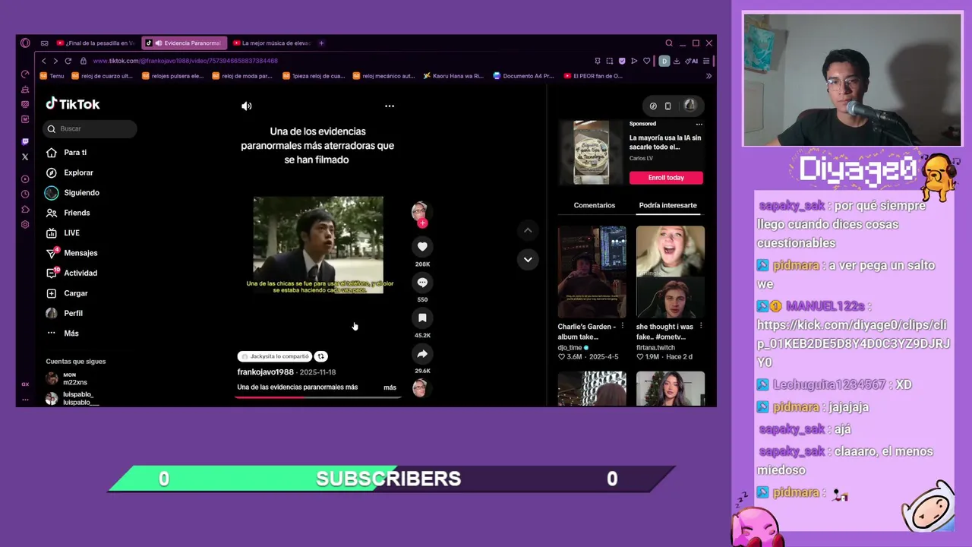Open Opera sidebar history clock

pyautogui.click(x=25, y=194)
